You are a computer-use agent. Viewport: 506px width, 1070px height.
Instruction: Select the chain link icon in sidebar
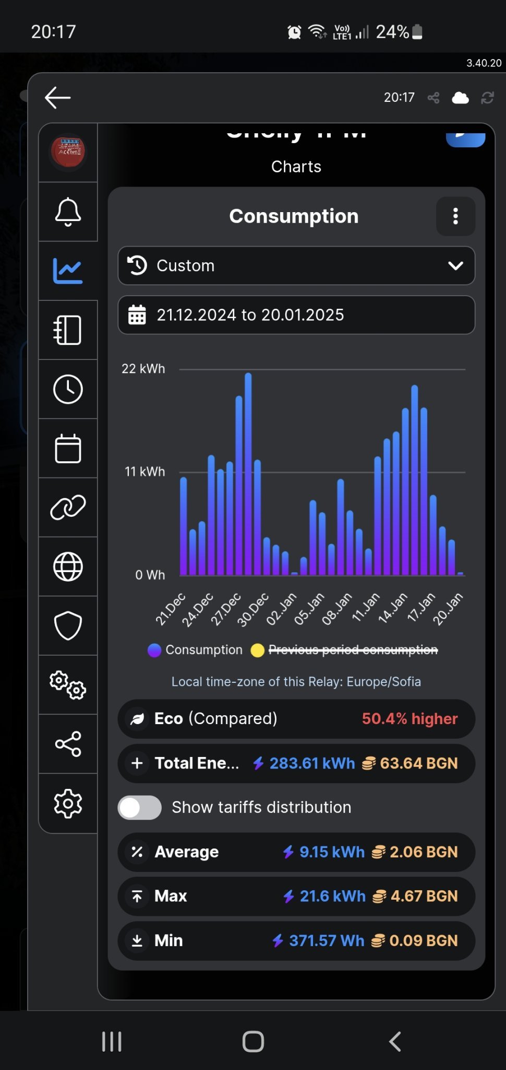pyautogui.click(x=68, y=507)
